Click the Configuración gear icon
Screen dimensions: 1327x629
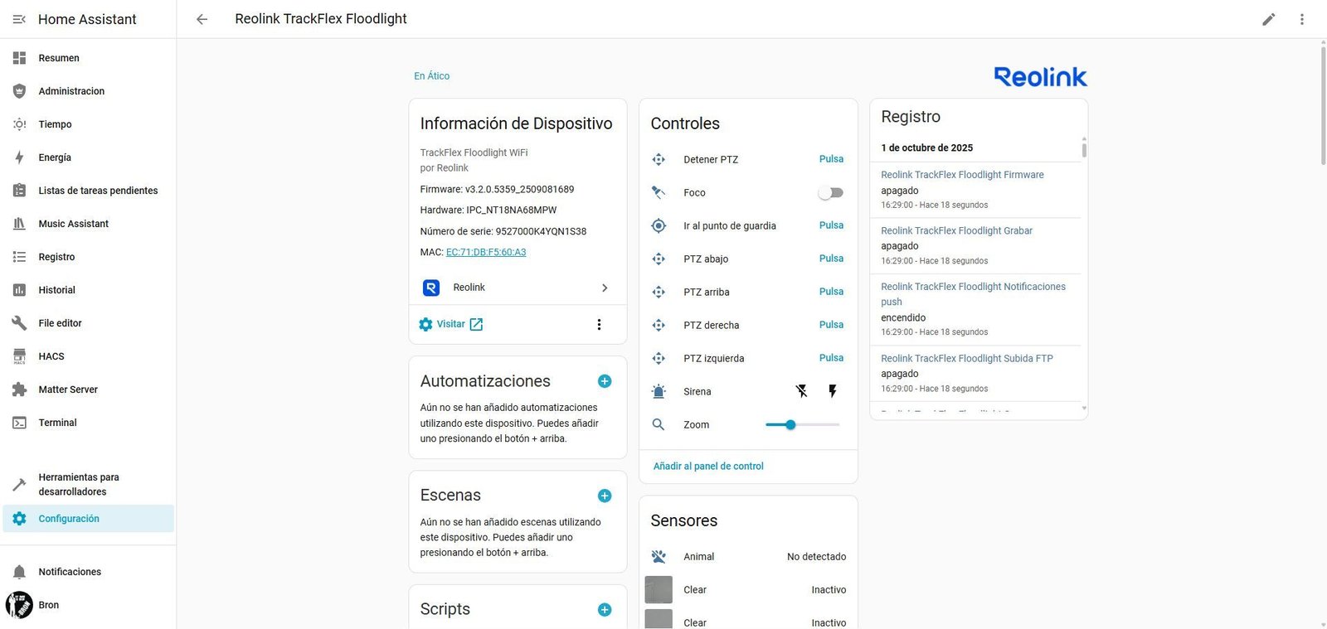(19, 519)
